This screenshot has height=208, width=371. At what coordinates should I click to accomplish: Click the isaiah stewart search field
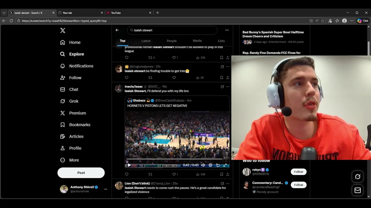(172, 30)
